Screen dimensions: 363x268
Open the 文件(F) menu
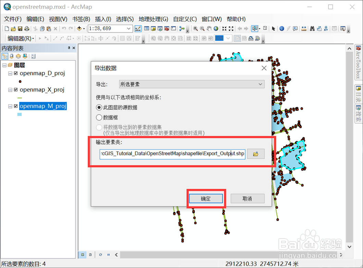click(x=13, y=19)
